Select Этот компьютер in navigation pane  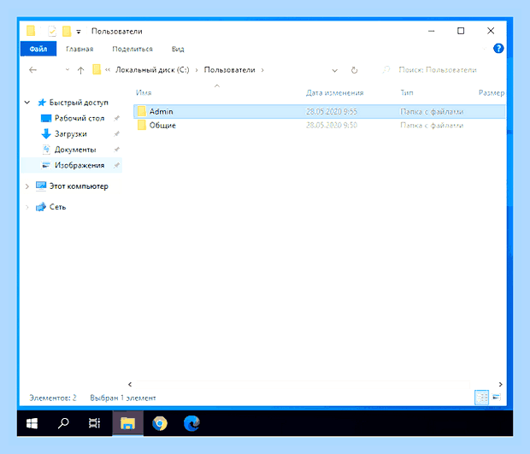79,186
